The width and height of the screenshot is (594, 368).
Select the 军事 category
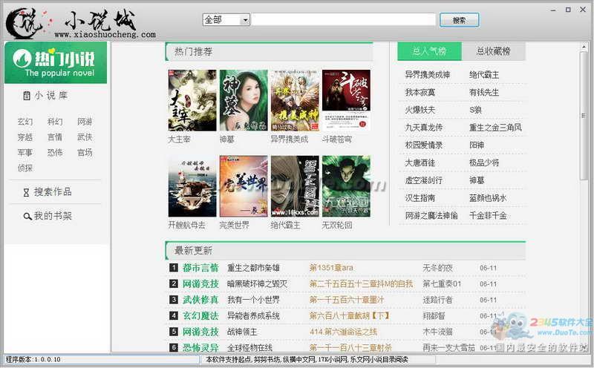click(25, 153)
